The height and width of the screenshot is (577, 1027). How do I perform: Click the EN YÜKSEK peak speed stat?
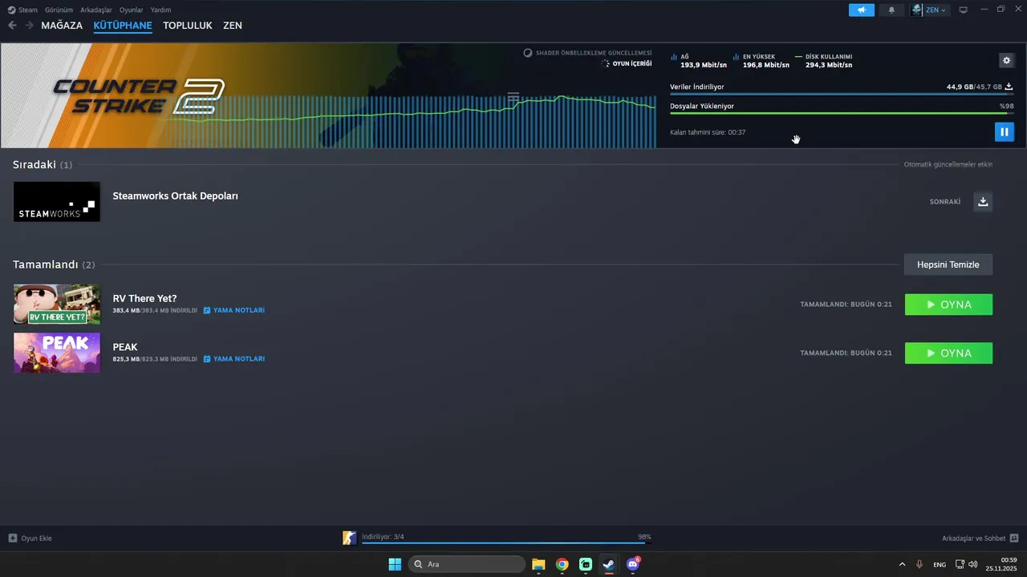761,61
